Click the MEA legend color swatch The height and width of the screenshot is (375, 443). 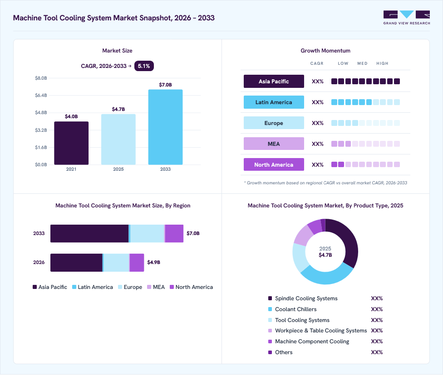(149, 287)
